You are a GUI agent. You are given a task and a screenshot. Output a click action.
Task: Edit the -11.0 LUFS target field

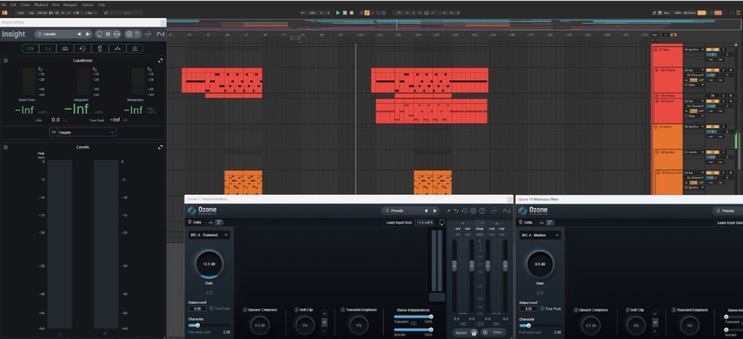coord(424,221)
